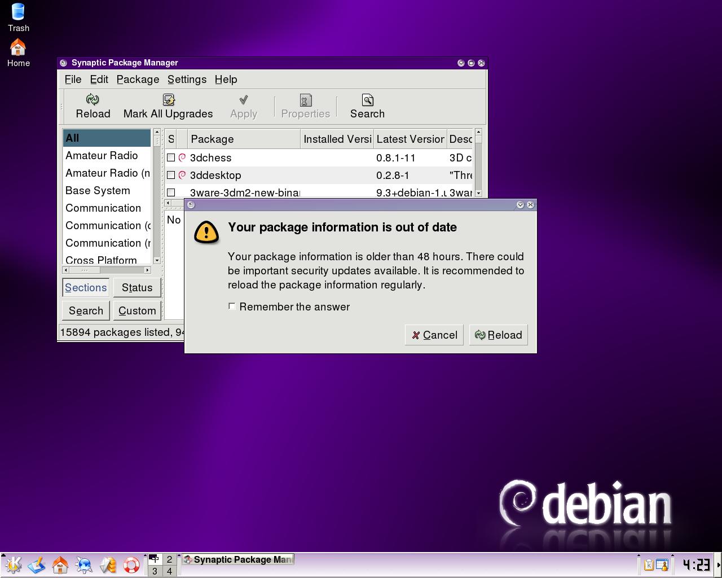Launch the Konqueror web browser from panel

click(84, 564)
